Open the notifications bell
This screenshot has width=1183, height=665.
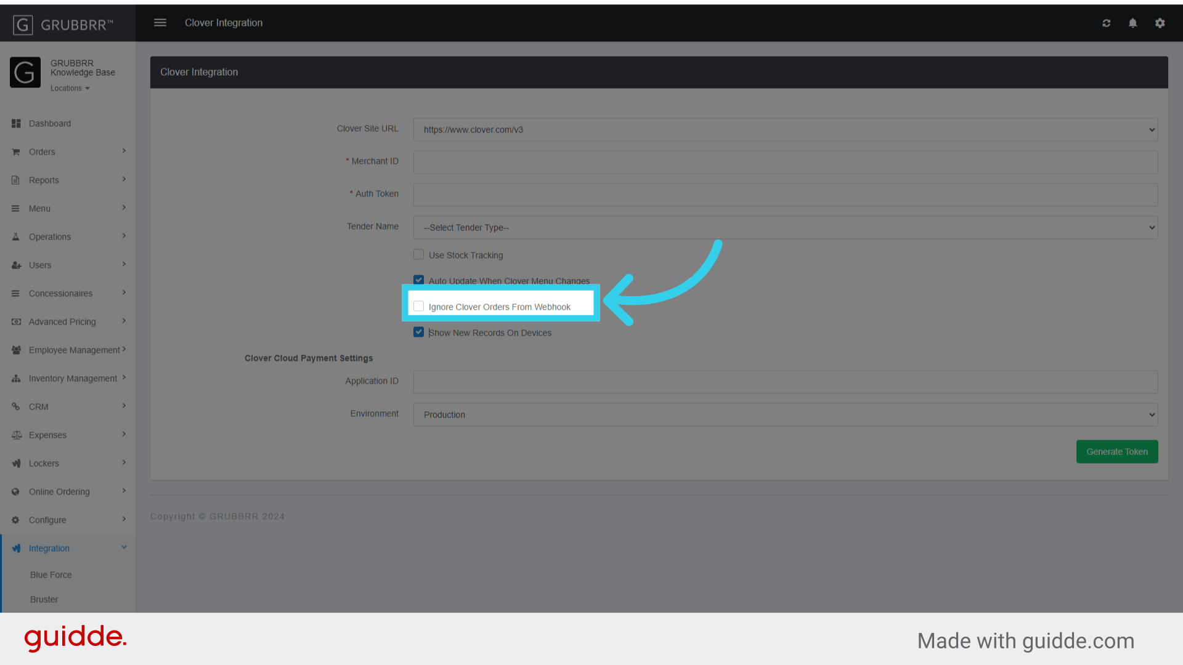pyautogui.click(x=1132, y=23)
